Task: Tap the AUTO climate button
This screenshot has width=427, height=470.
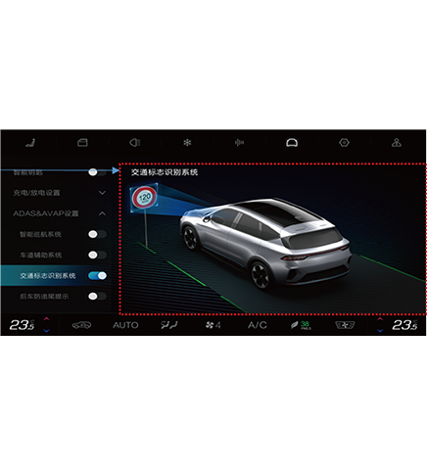Action: (125, 325)
